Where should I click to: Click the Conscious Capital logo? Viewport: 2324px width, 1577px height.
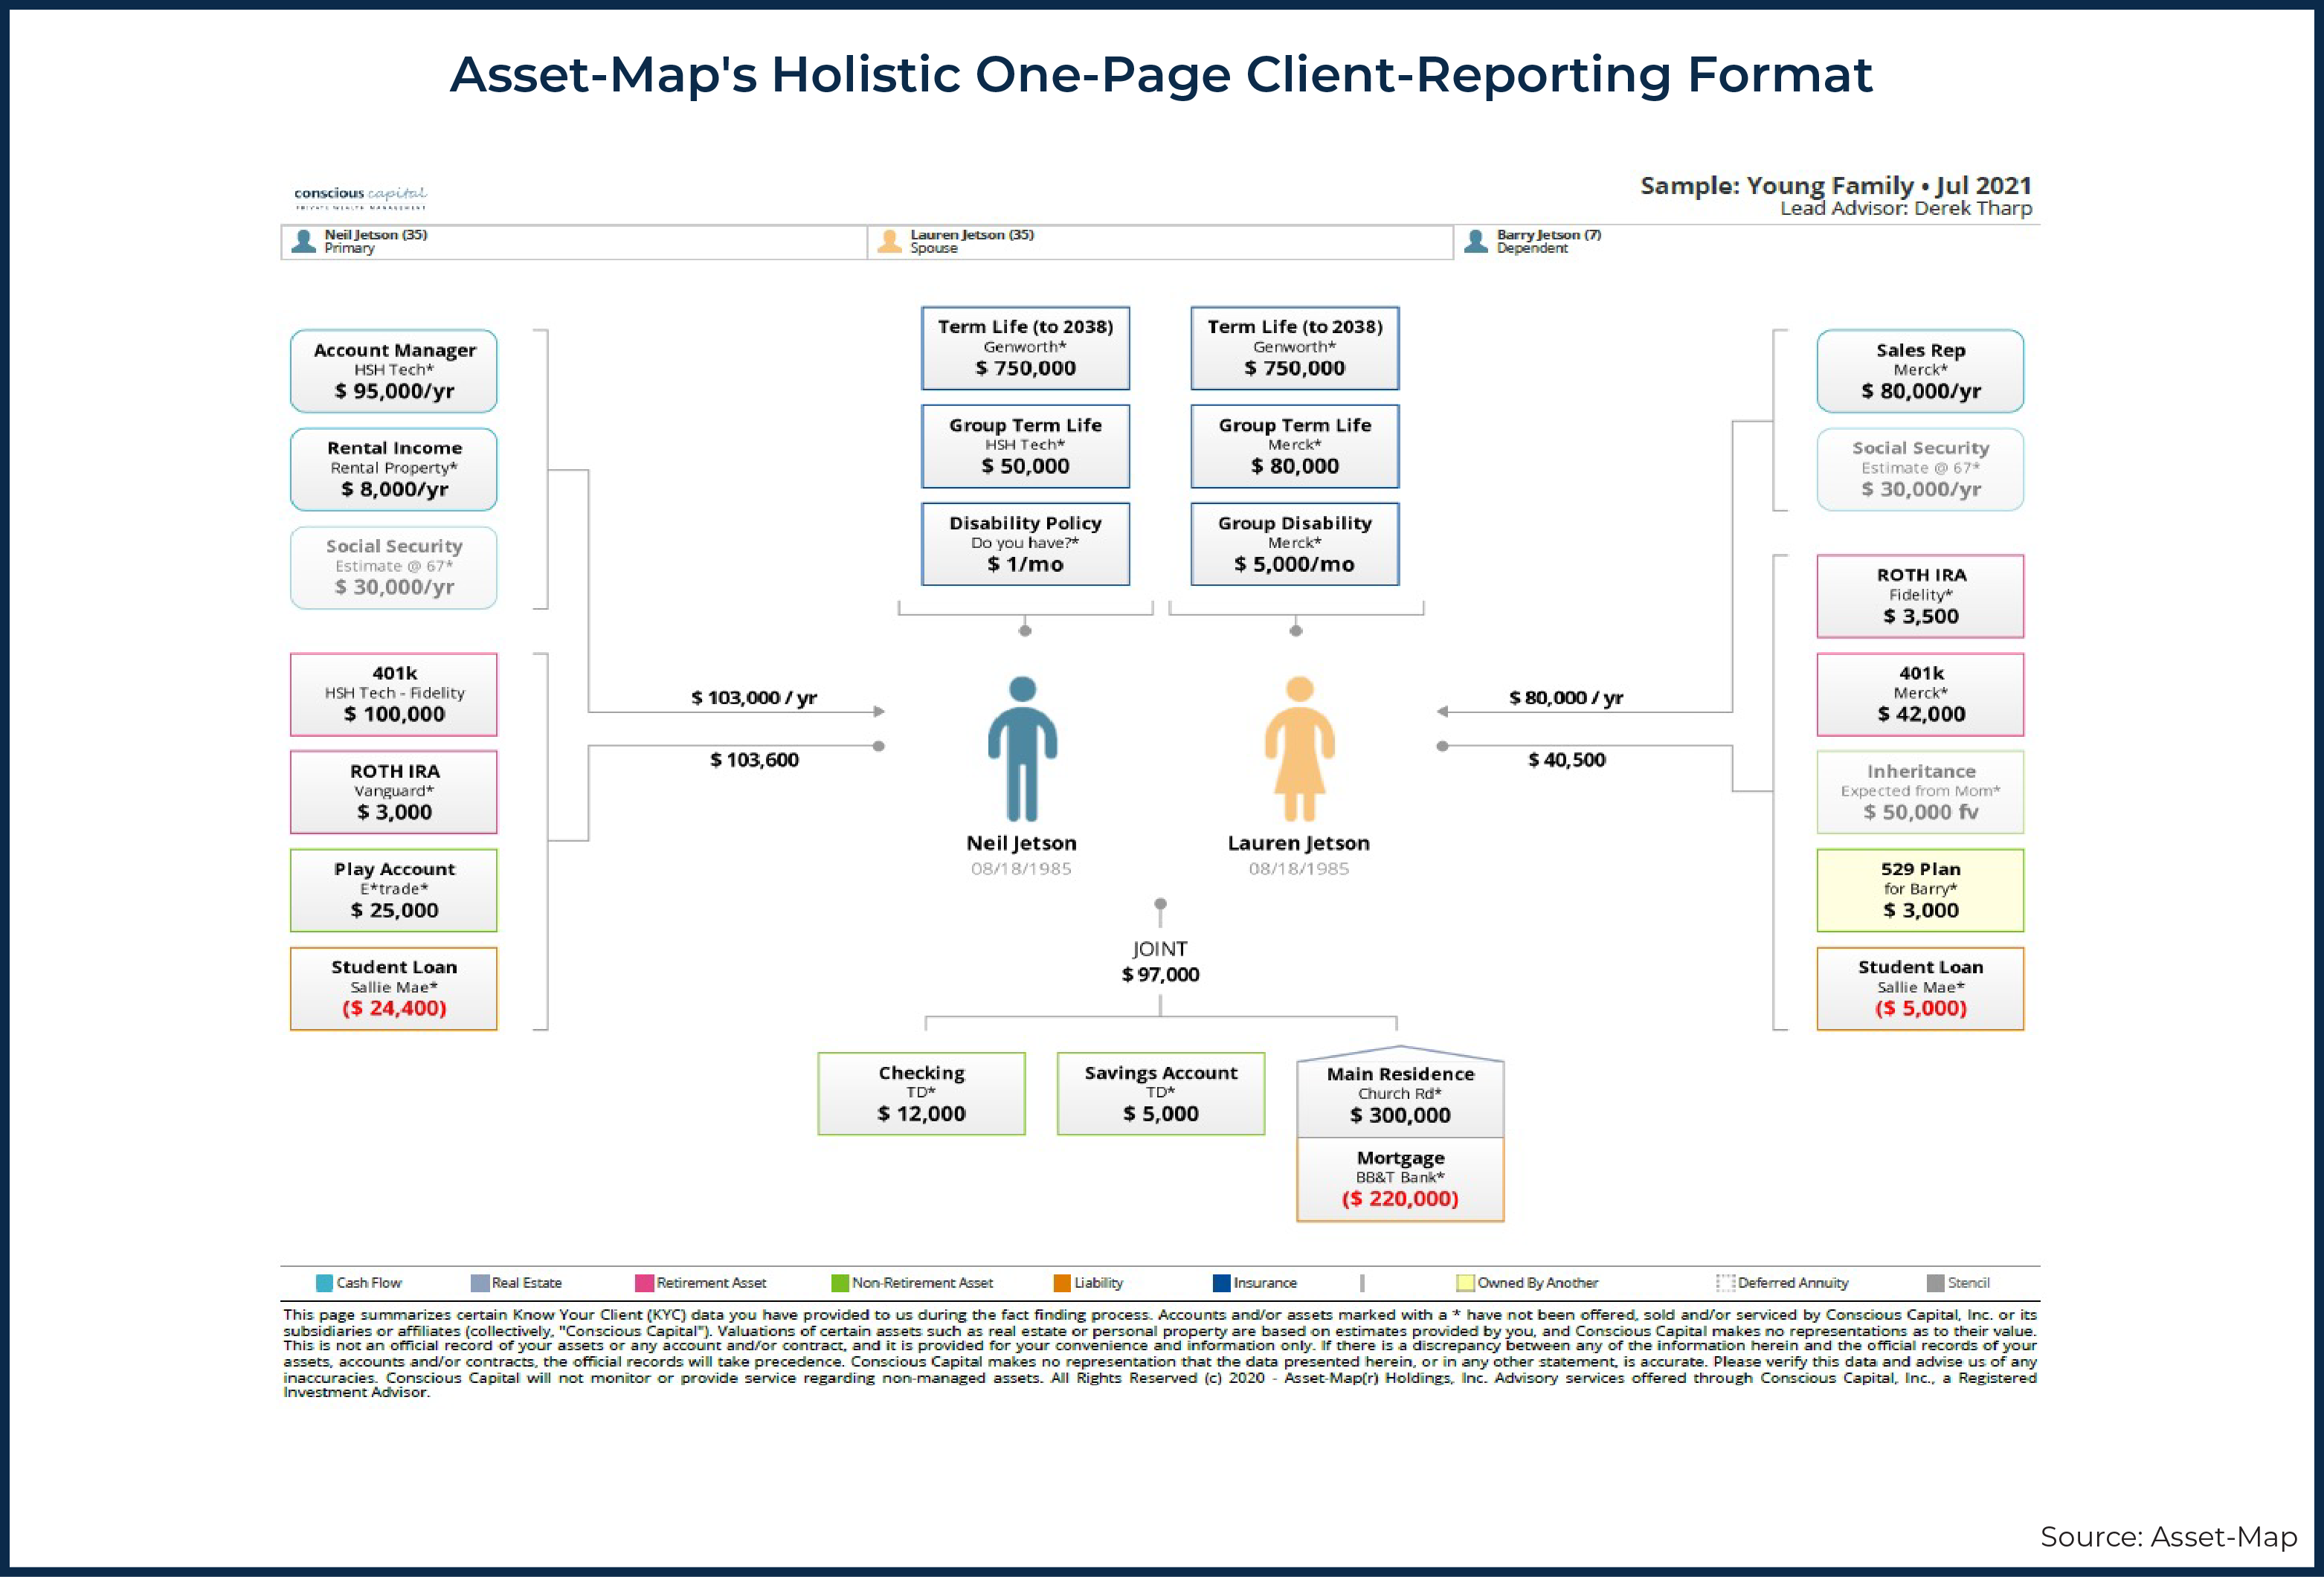pyautogui.click(x=360, y=197)
